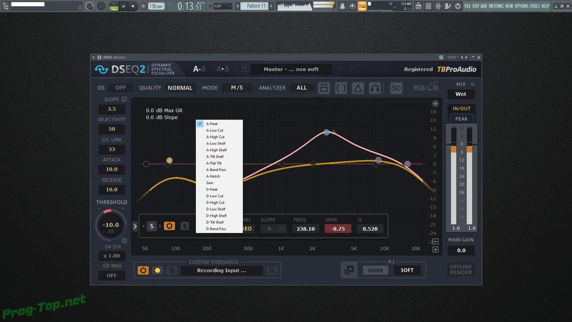Click the small SLOPE options icon

pos(124,99)
